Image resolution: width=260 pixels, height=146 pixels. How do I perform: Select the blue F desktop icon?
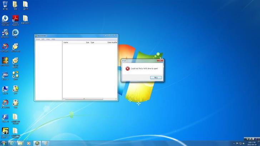click(5, 118)
